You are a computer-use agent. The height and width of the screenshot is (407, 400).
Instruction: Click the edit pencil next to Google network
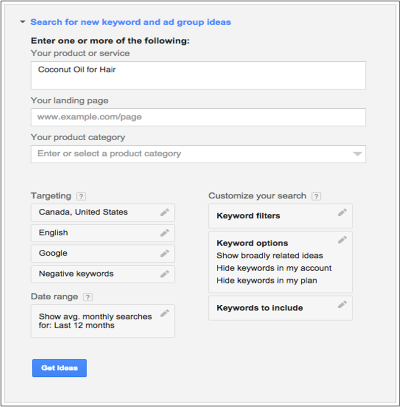click(164, 253)
